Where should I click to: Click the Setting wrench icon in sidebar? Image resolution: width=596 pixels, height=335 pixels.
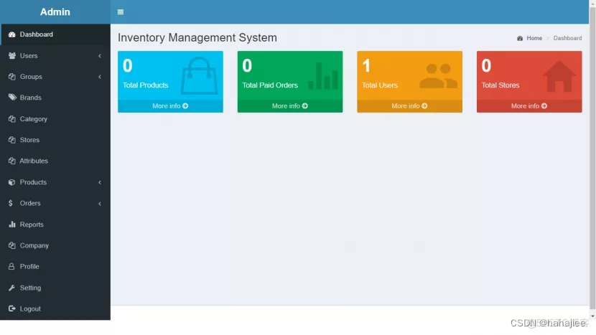coord(12,288)
